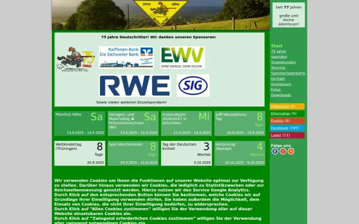Click the date '13.9.2025 - 14.9.2025'
The width and height of the screenshot is (359, 224).
[86, 133]
